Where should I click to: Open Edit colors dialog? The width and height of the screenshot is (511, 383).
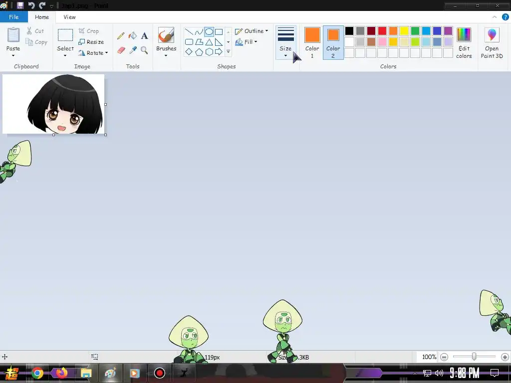[x=464, y=43]
